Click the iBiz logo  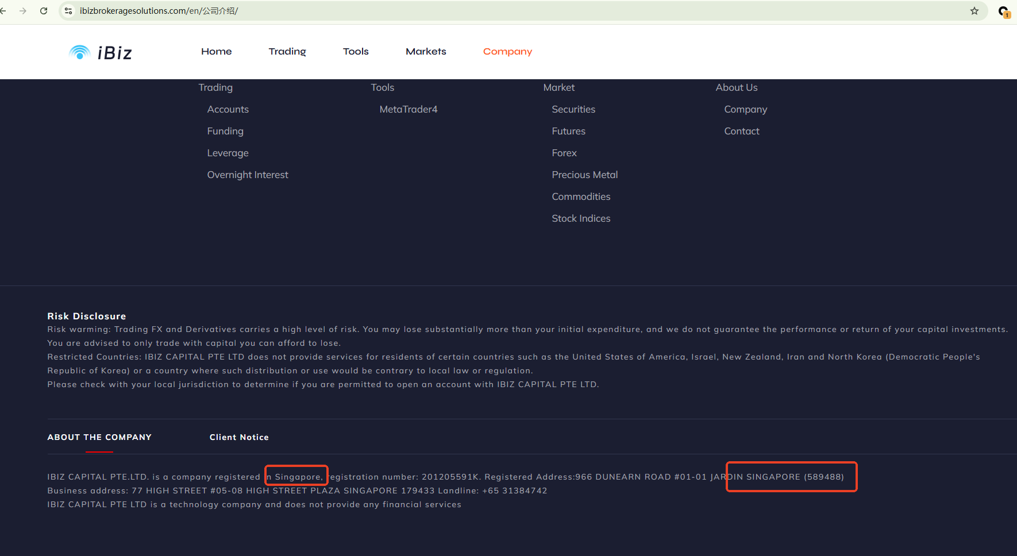click(101, 52)
